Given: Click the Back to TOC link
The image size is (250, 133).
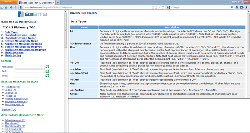Looking at the screenshot, I should [x=9, y=110].
